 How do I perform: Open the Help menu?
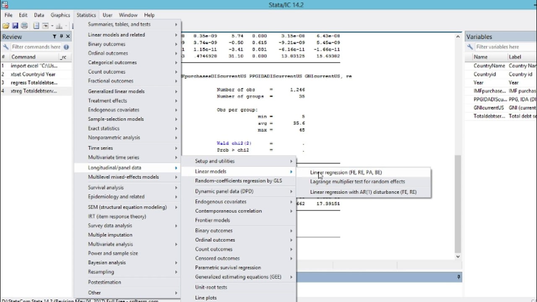click(x=149, y=15)
